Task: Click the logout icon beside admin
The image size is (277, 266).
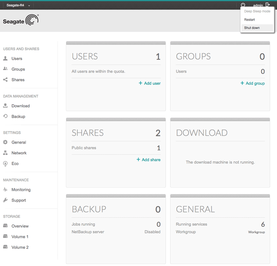Action: (x=268, y=5)
